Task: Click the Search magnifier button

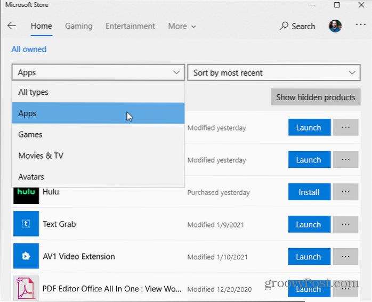Action: 297,26
